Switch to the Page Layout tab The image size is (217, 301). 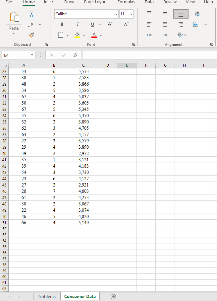(96, 2)
